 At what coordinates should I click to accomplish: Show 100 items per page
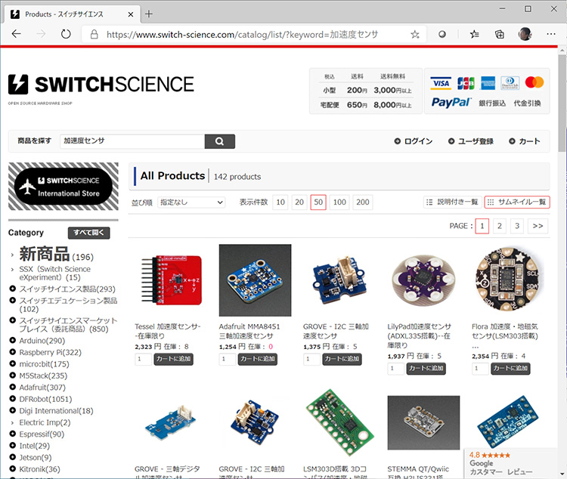pyautogui.click(x=339, y=202)
